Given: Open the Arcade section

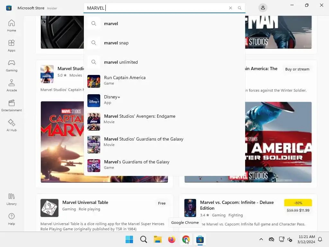Looking at the screenshot, I should [x=12, y=86].
